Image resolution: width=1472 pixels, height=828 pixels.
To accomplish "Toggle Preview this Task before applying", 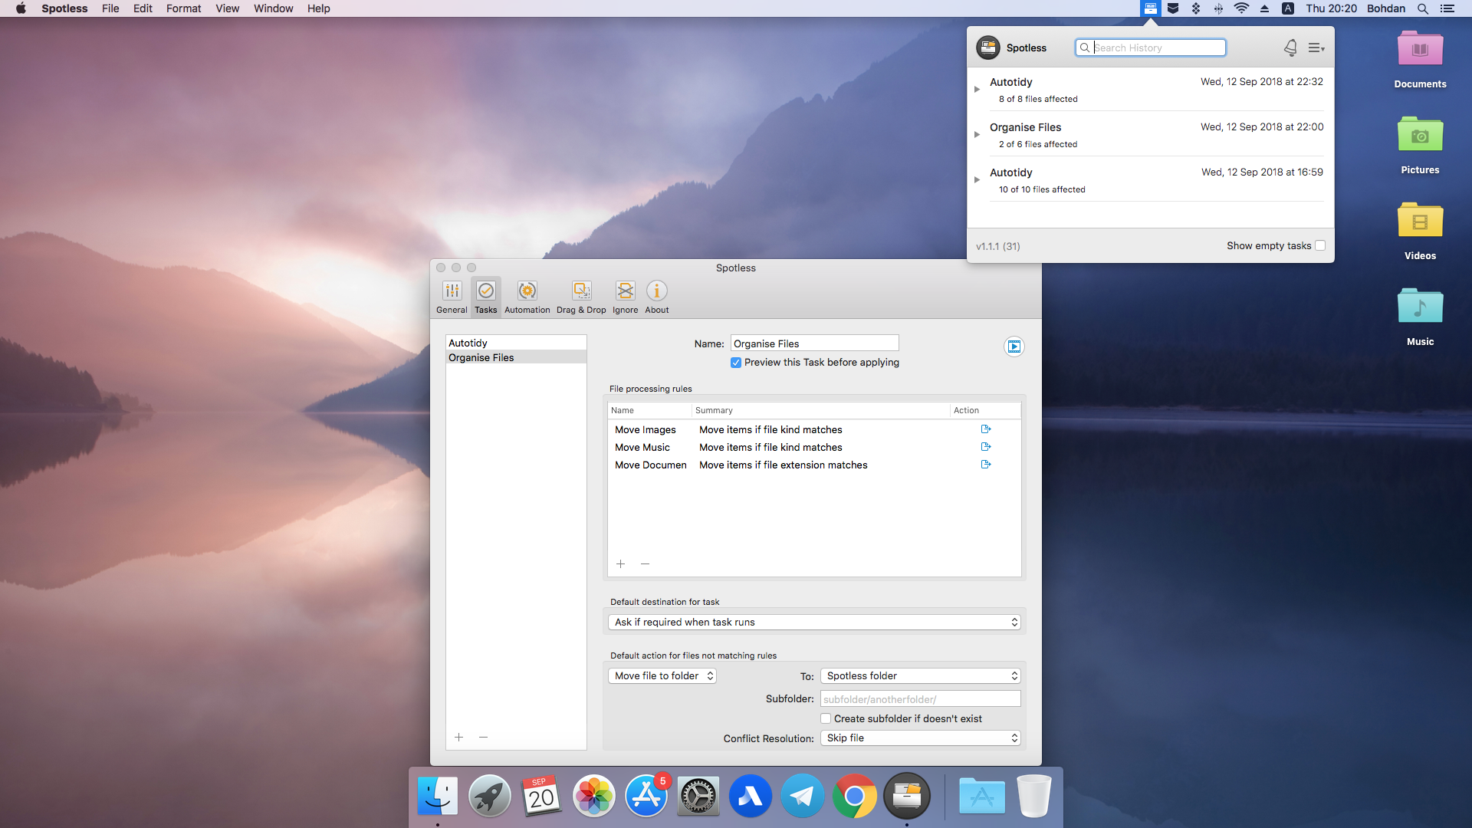I will click(736, 363).
